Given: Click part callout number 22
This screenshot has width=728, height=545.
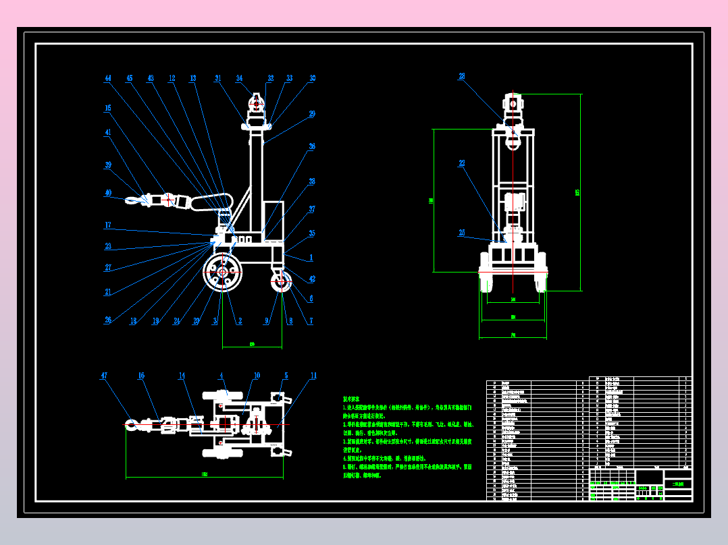Looking at the screenshot, I should pyautogui.click(x=462, y=163).
